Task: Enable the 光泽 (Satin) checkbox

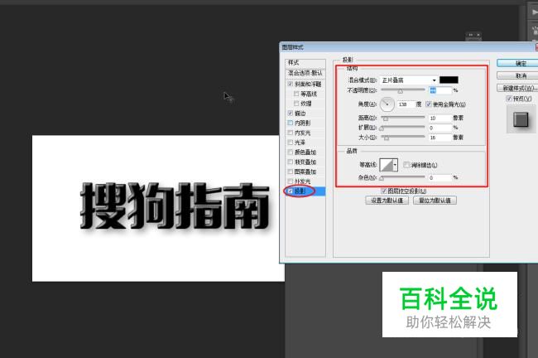Action: coord(291,143)
